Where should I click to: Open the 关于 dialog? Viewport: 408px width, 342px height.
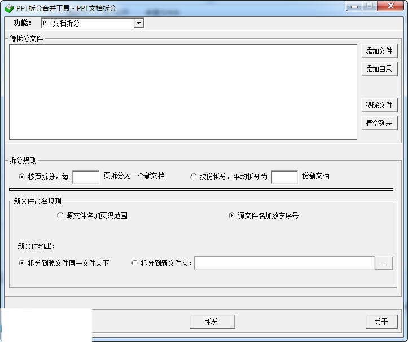[x=381, y=322]
